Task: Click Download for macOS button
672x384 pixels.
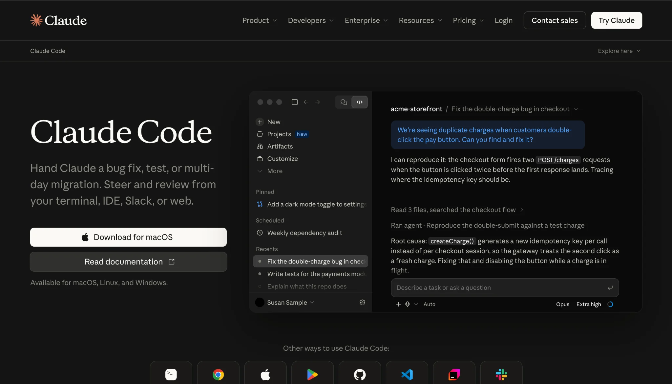Action: tap(128, 237)
